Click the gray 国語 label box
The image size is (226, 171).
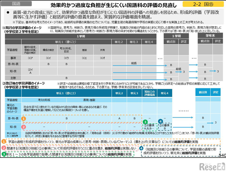pos(16,4)
